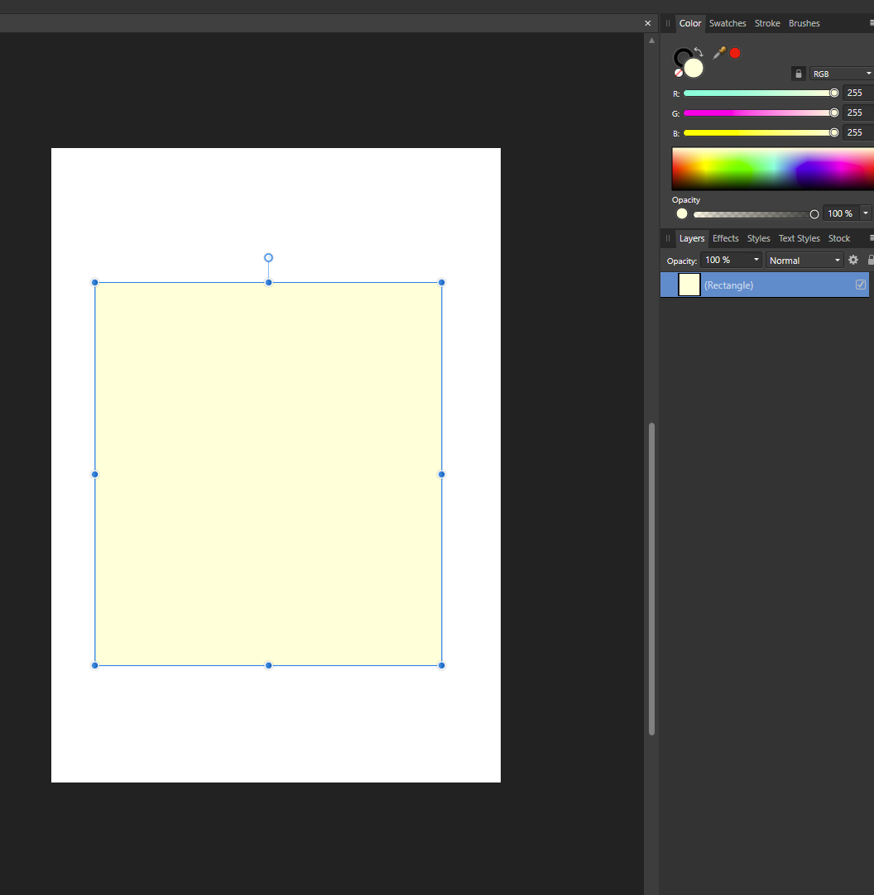The image size is (874, 895).
Task: Set the color to none
Action: 679,73
